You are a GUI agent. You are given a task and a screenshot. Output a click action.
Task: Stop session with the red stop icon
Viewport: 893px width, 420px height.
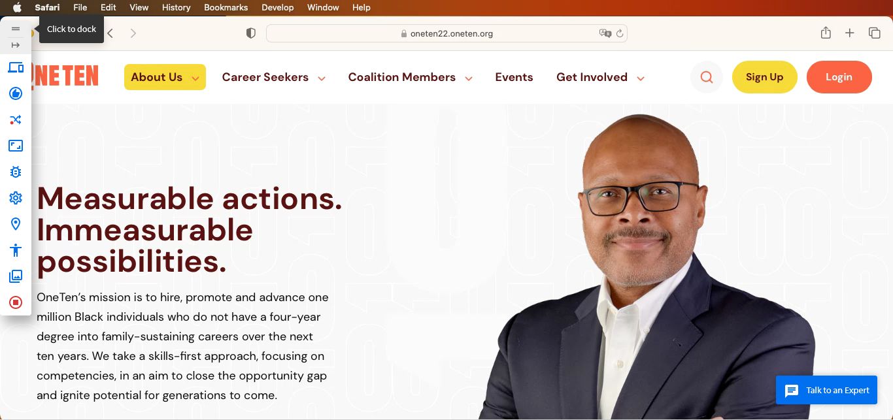point(16,302)
